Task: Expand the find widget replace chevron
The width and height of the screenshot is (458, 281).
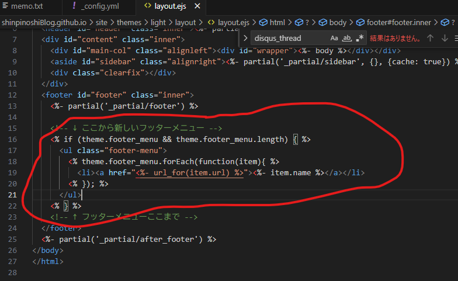Action: pyautogui.click(x=245, y=39)
